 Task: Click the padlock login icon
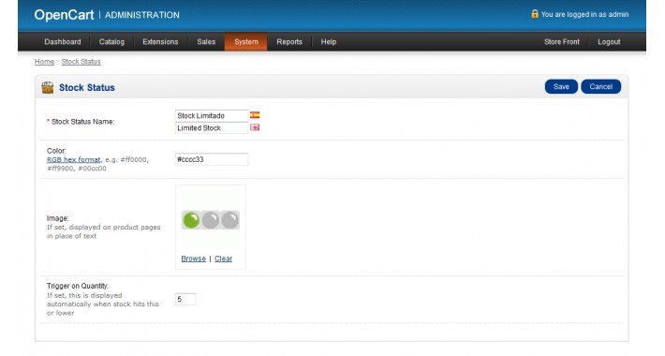[x=535, y=14]
